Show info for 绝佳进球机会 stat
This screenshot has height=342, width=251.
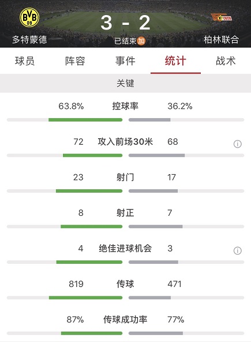(x=237, y=251)
